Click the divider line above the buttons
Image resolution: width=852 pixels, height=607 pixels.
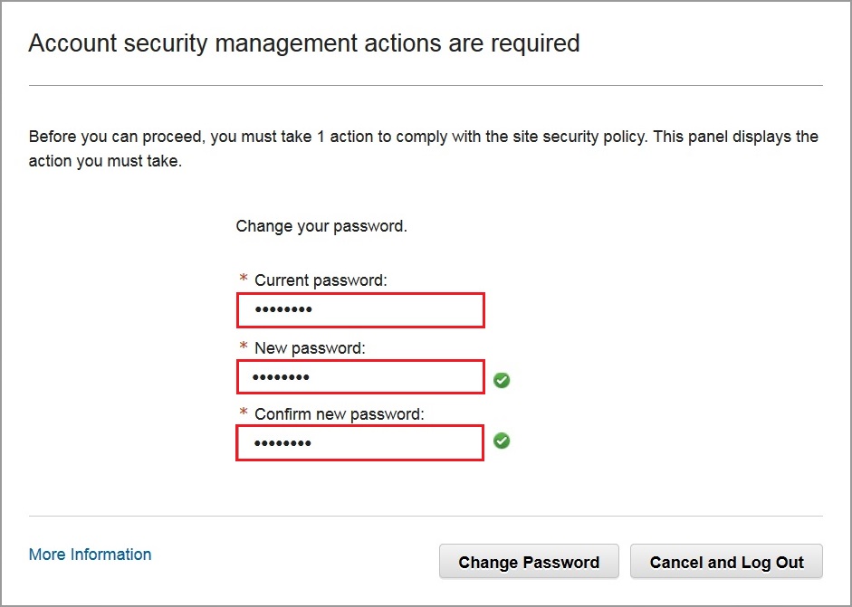click(x=426, y=517)
